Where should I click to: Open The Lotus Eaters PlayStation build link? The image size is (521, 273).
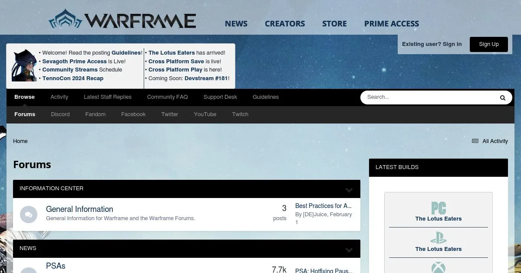point(439,249)
